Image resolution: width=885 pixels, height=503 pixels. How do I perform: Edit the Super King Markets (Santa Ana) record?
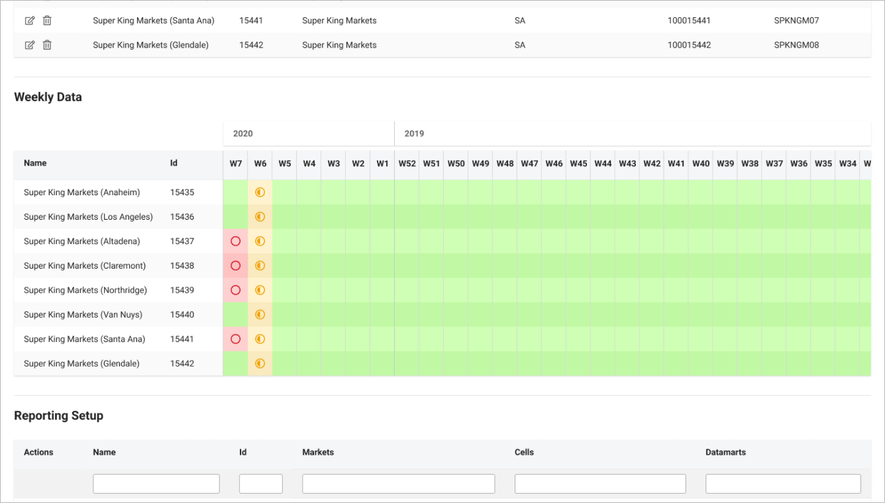point(30,21)
